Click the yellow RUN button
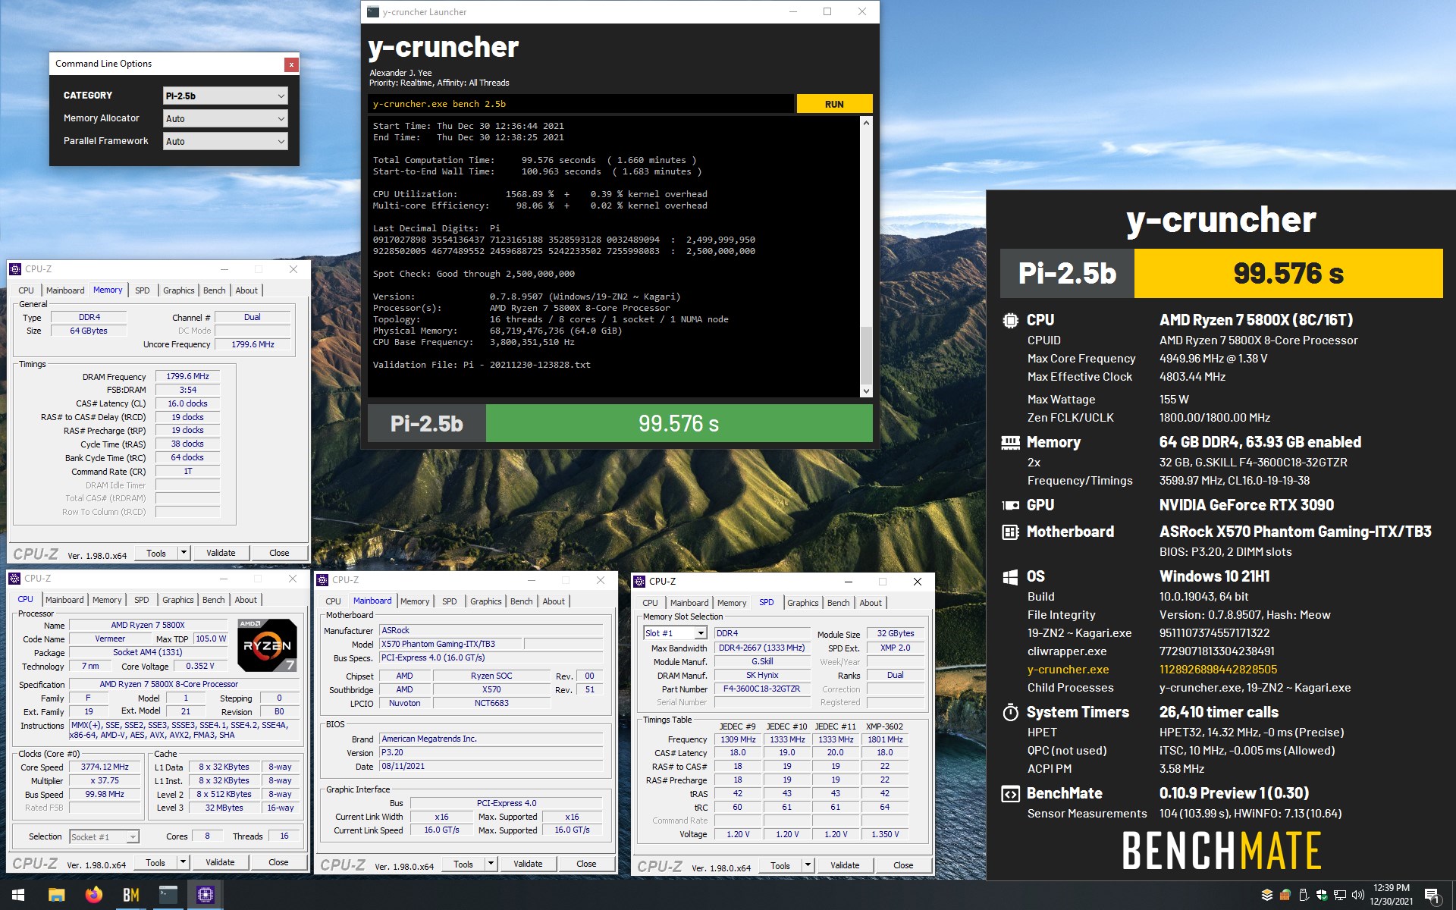Screen dimensions: 1456x910 834,104
